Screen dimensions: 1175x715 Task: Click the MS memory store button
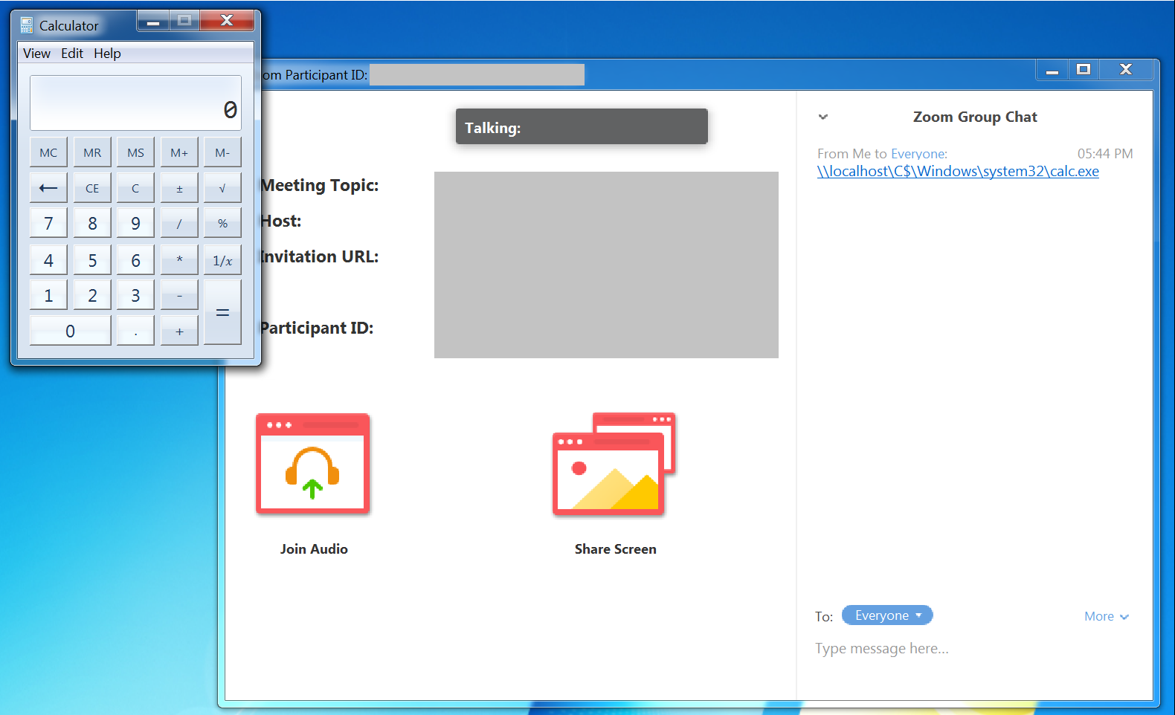[135, 152]
